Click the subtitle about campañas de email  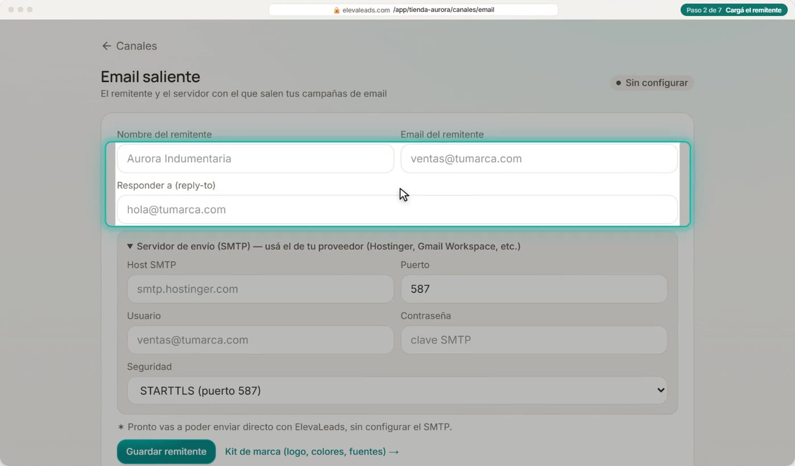pos(244,94)
